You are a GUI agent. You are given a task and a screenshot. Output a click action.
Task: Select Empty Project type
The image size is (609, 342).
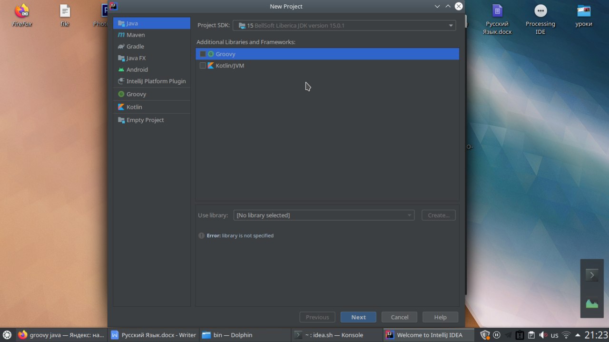coord(152,120)
